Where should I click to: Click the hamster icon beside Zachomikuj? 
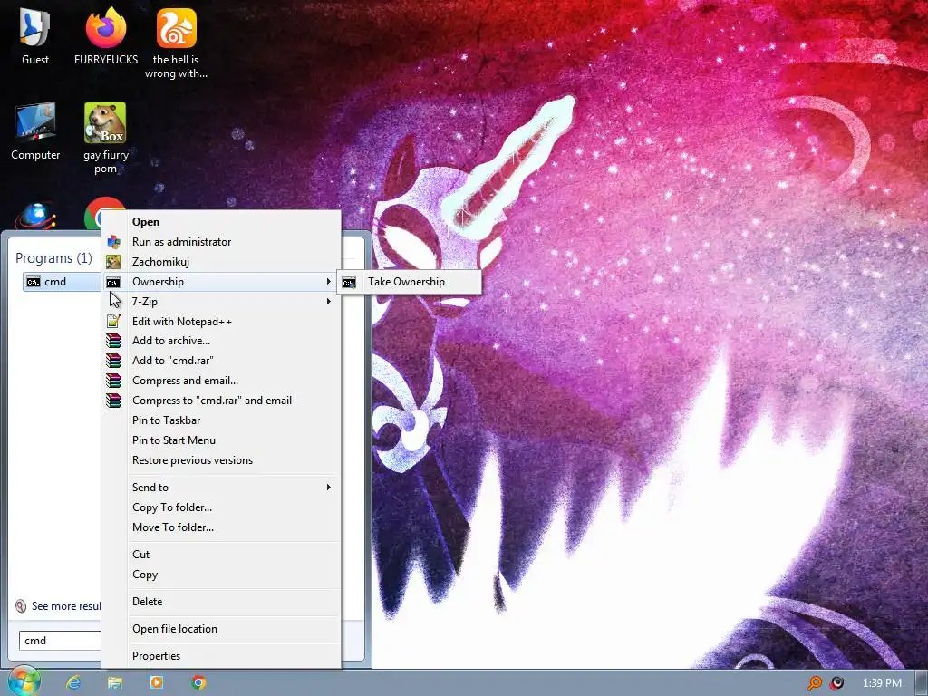113,262
